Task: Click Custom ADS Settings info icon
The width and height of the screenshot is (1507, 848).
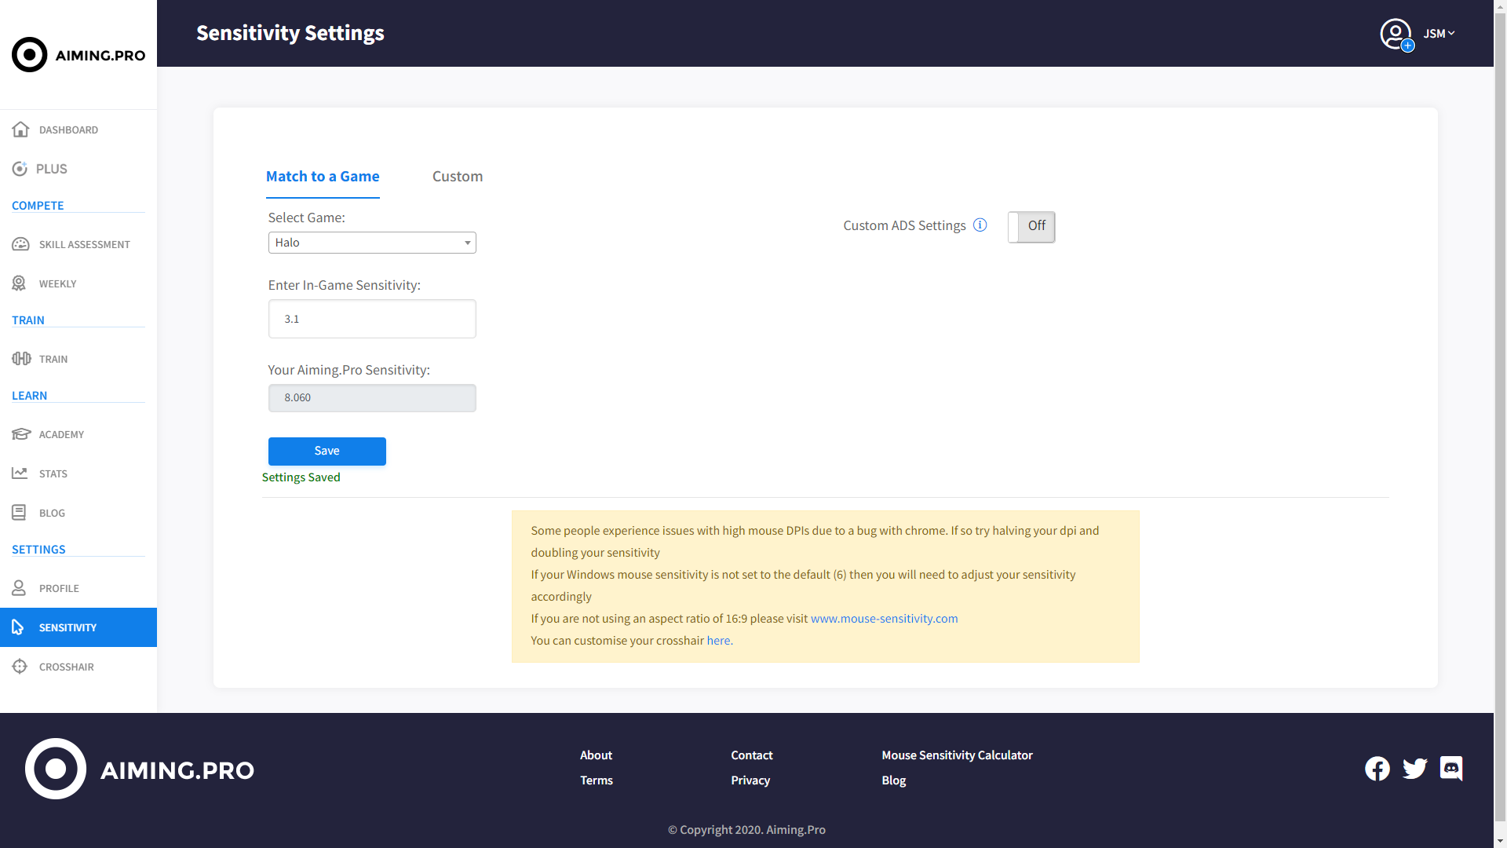Action: [980, 225]
